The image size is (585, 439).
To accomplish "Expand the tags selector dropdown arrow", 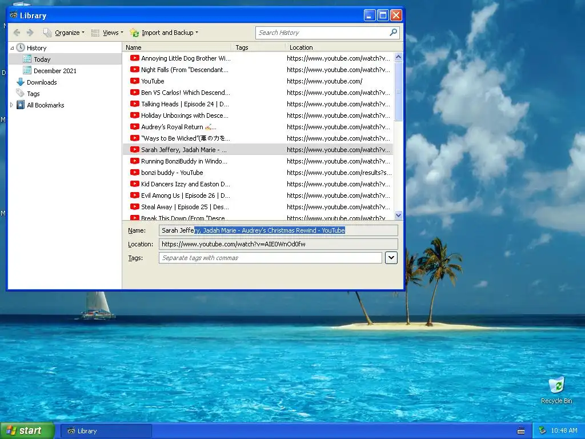I will click(x=391, y=258).
